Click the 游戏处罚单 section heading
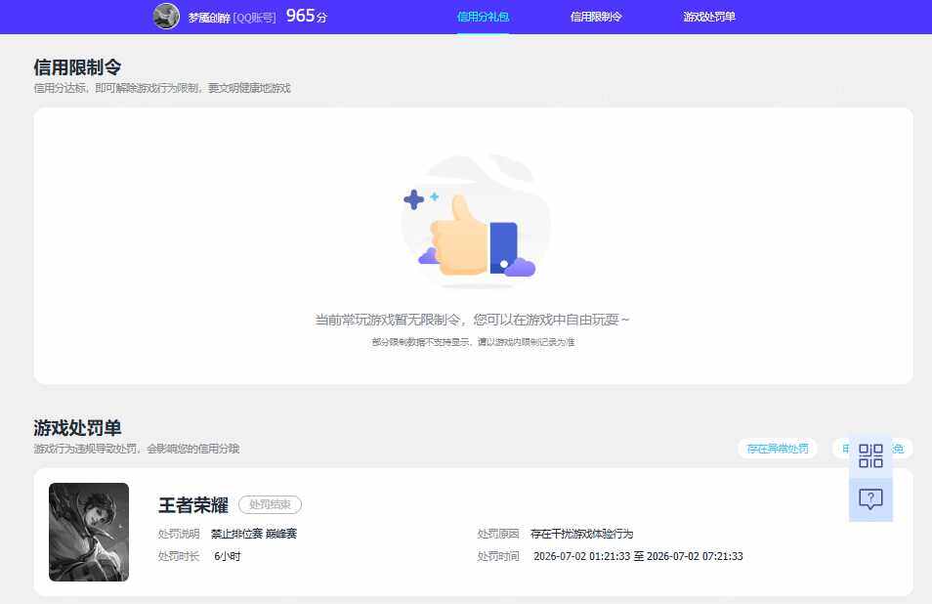The image size is (932, 604). pyautogui.click(x=77, y=428)
